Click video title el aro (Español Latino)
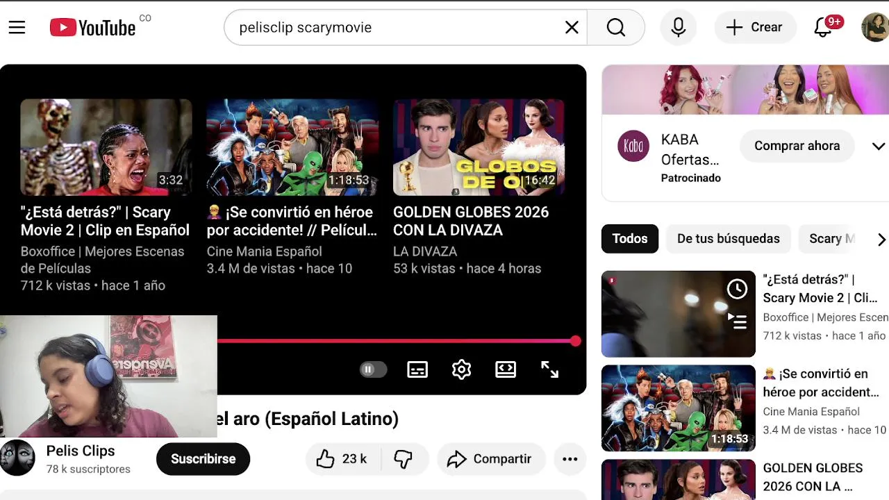 tap(308, 419)
